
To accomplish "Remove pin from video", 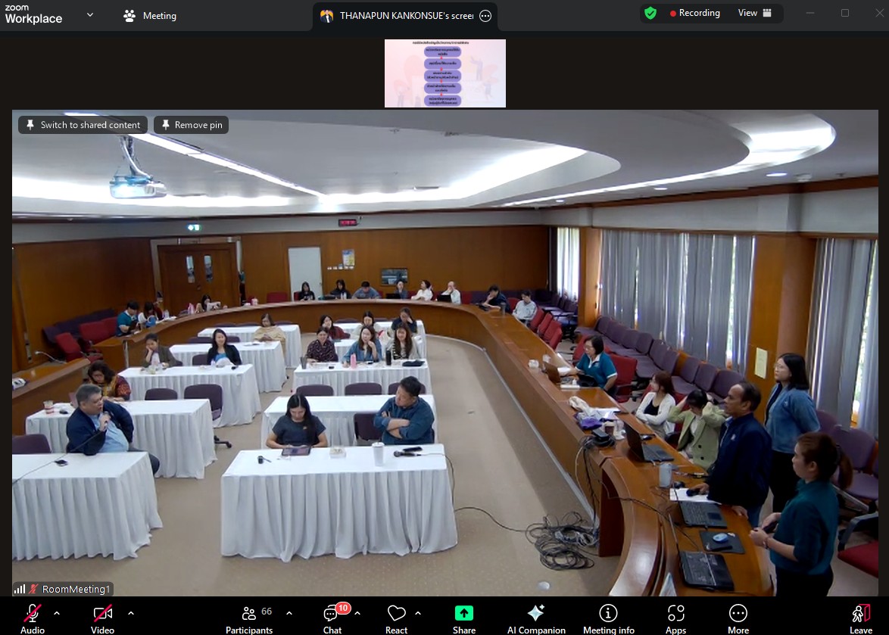I will 191,125.
